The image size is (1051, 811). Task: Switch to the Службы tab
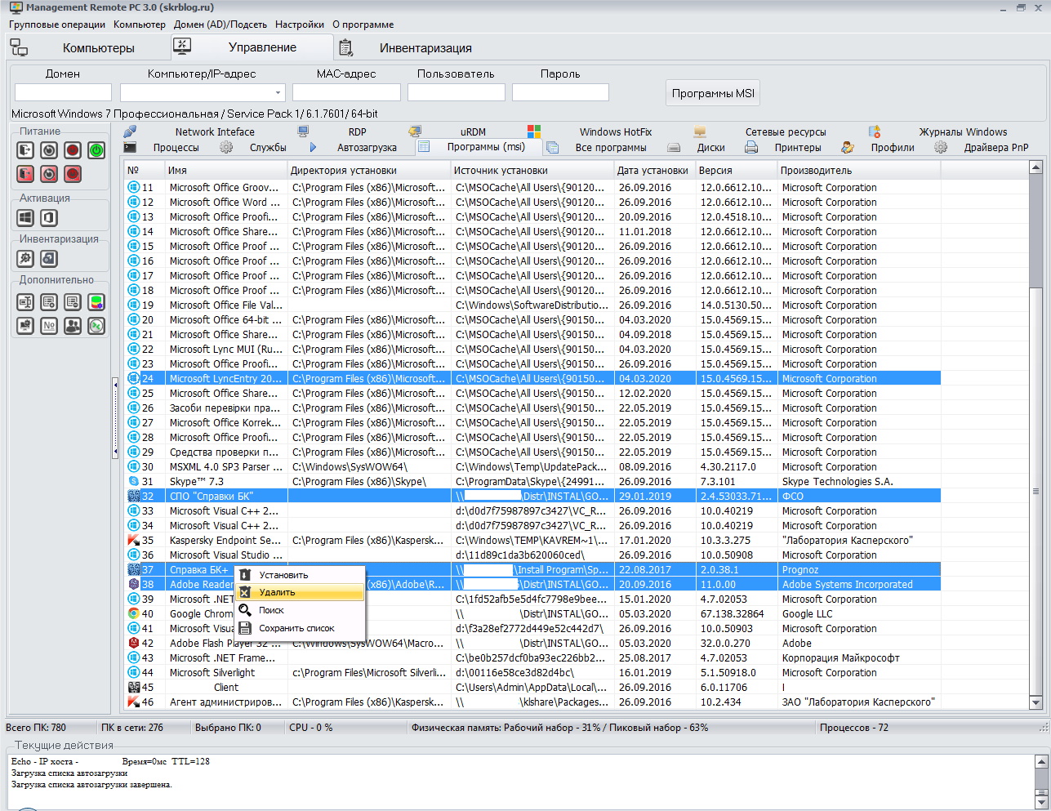[x=268, y=148]
